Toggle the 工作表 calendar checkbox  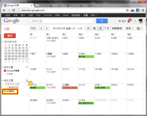pyautogui.click(x=5, y=74)
